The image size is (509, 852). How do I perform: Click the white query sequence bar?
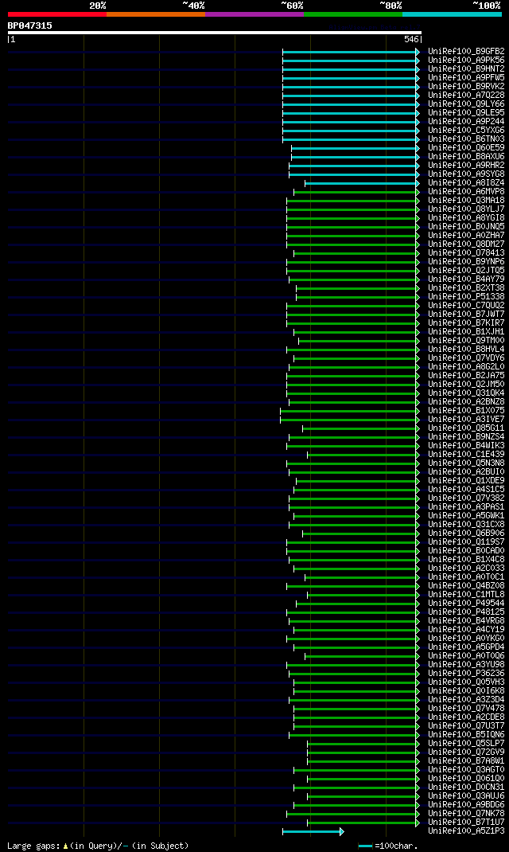pos(215,33)
